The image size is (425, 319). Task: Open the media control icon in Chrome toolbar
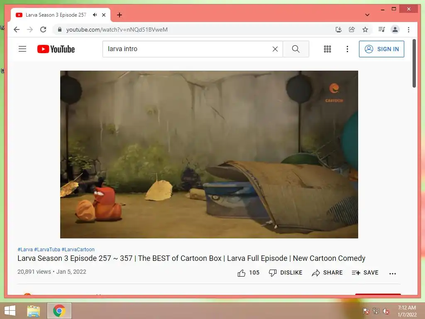[x=382, y=29]
